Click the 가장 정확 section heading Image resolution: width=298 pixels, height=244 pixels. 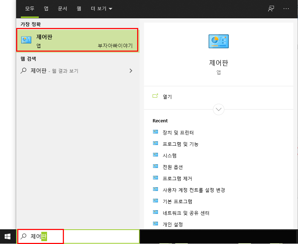tap(31, 24)
